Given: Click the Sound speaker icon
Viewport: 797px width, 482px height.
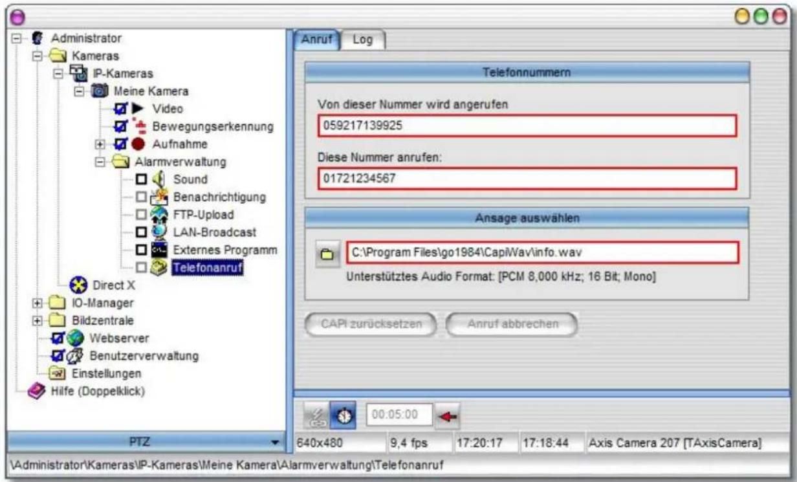Looking at the screenshot, I should pyautogui.click(x=160, y=179).
